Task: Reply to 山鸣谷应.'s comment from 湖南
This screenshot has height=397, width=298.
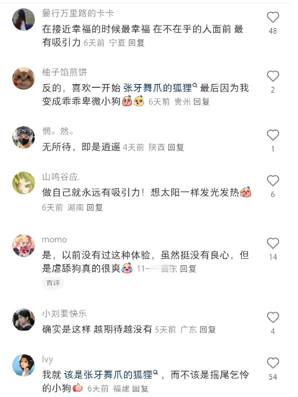Action: coord(95,207)
